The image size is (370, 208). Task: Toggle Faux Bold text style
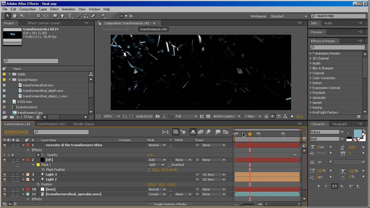point(319,186)
